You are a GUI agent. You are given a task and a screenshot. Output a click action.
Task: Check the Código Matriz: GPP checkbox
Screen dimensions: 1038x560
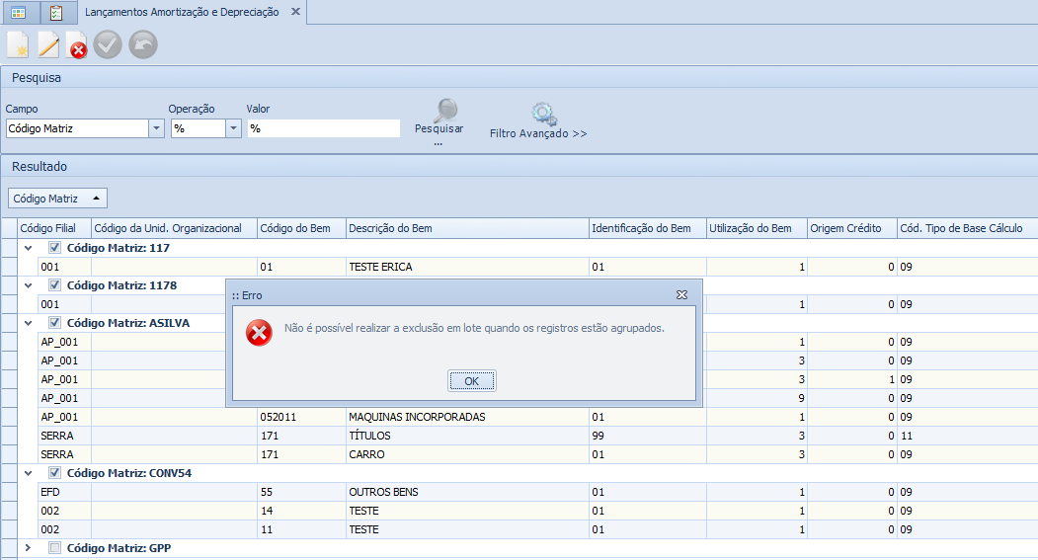(x=55, y=548)
